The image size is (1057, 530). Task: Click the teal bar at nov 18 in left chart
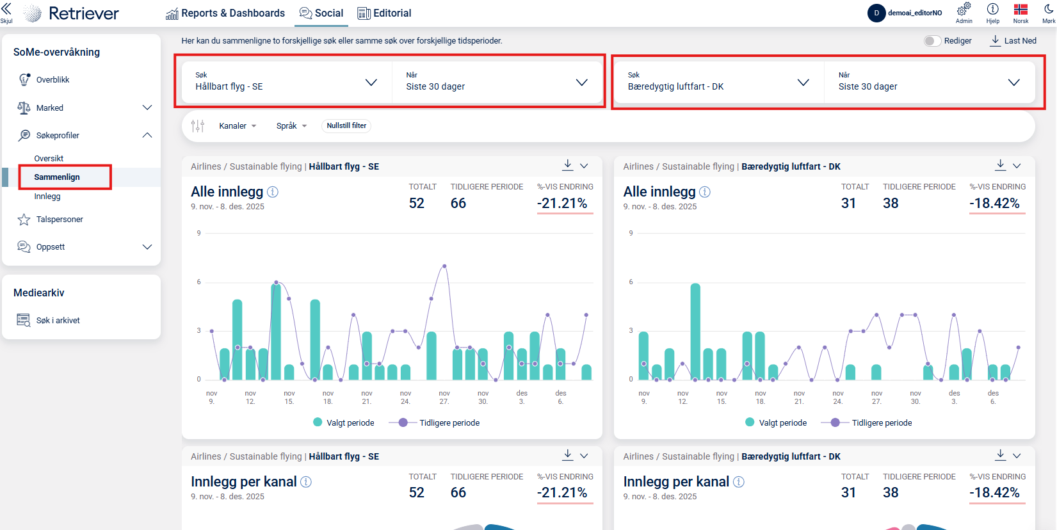[x=328, y=372]
